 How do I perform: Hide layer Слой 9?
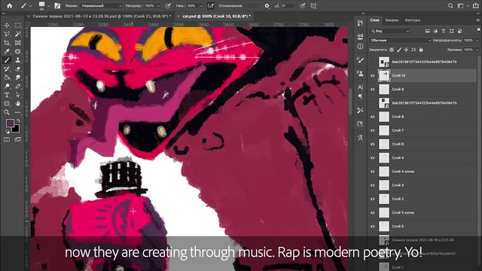[x=373, y=90]
